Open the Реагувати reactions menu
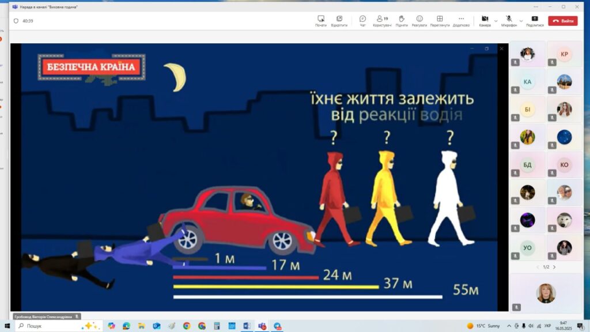The width and height of the screenshot is (590, 332). [419, 21]
